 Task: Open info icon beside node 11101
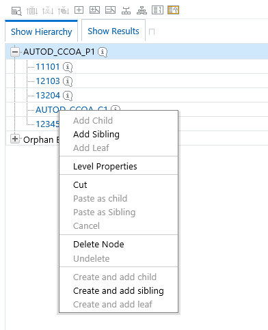coord(68,67)
